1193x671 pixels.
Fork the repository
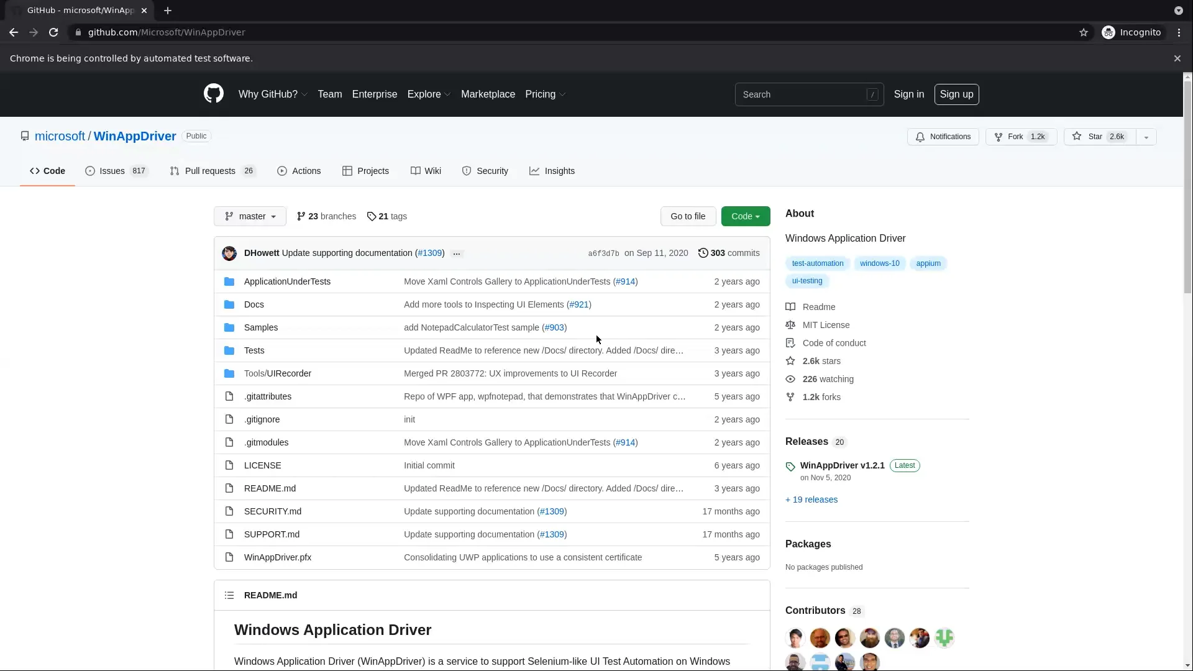click(1021, 137)
